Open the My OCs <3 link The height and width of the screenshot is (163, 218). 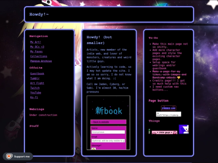[37, 47]
